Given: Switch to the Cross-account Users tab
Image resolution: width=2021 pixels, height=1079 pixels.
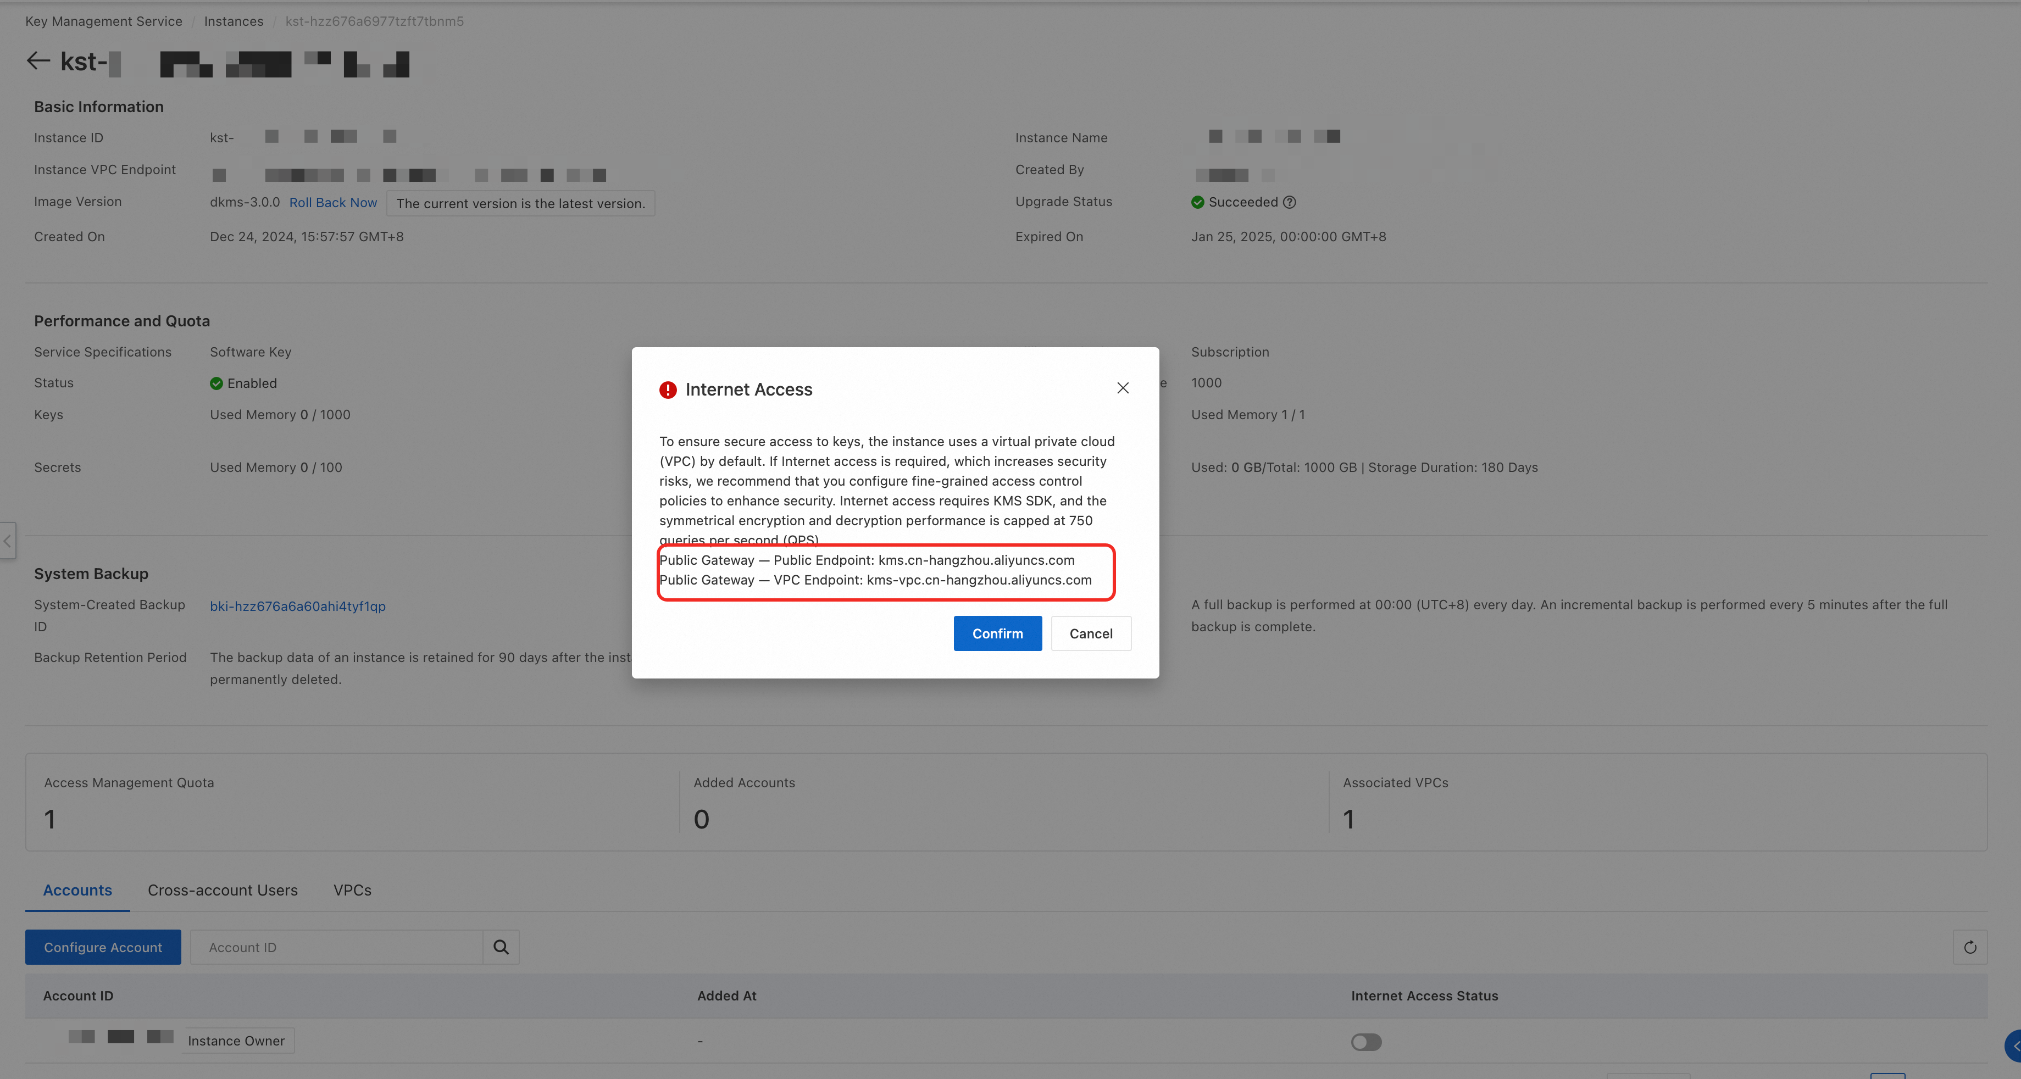Looking at the screenshot, I should tap(223, 890).
